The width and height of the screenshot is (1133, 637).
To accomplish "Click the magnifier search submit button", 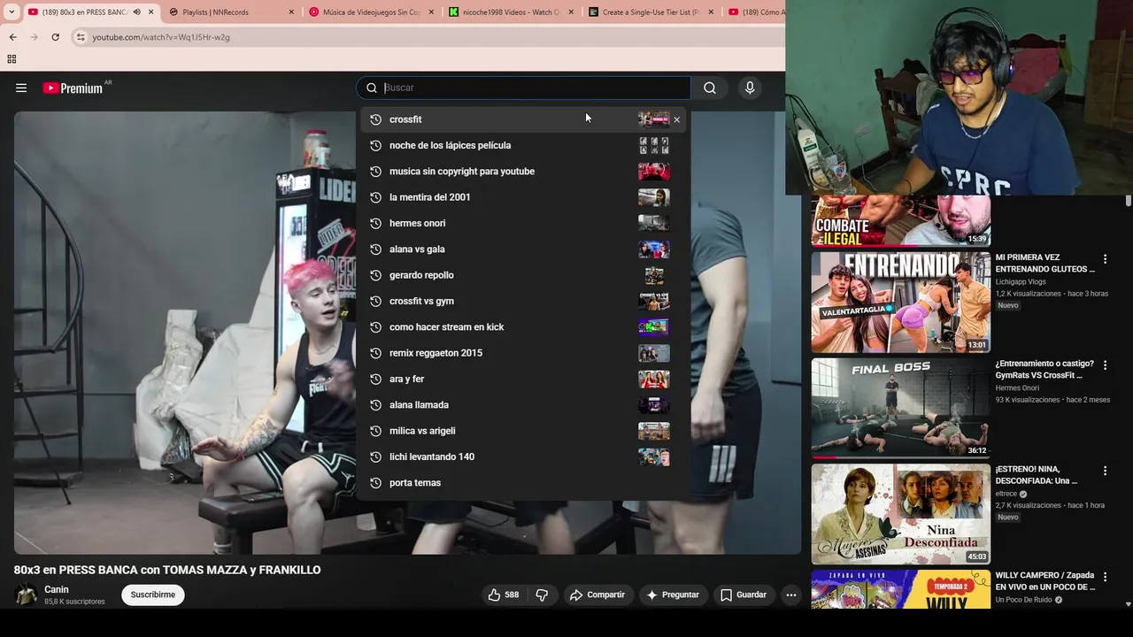I will click(710, 88).
